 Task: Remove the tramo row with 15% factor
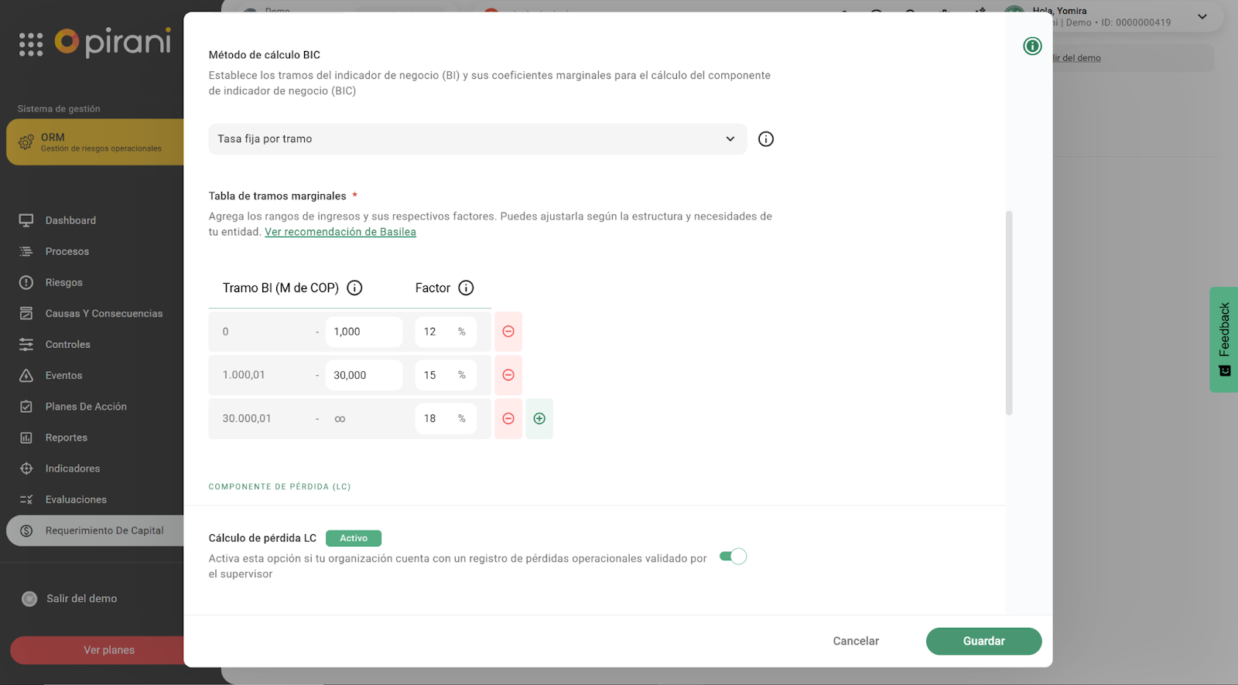tap(508, 375)
